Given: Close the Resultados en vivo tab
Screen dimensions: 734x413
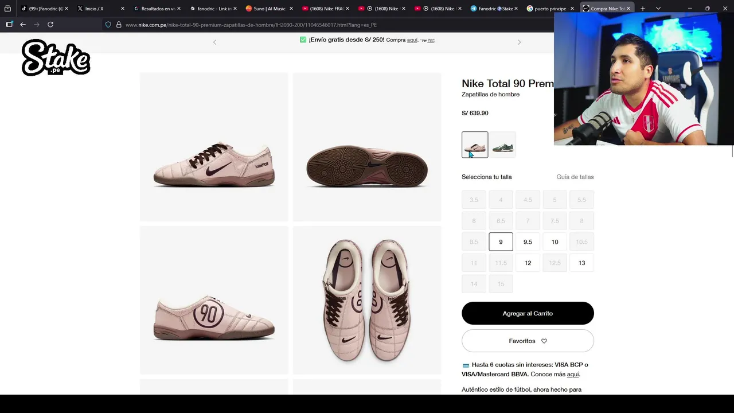Looking at the screenshot, I should (179, 9).
